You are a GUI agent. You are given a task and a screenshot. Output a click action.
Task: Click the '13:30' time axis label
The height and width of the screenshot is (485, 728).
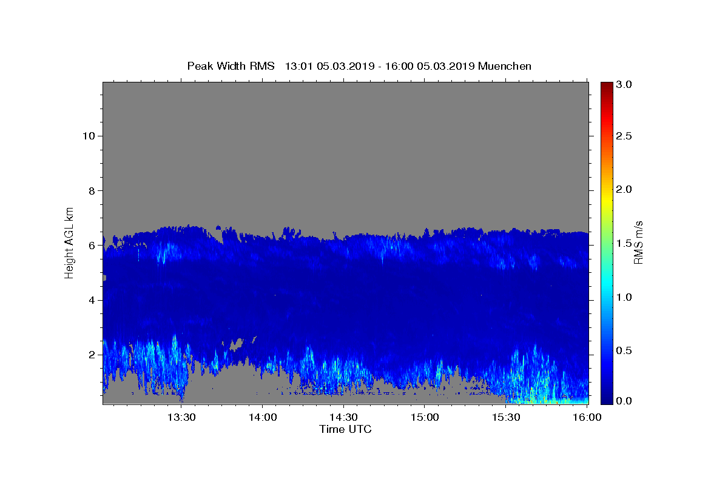tap(181, 417)
